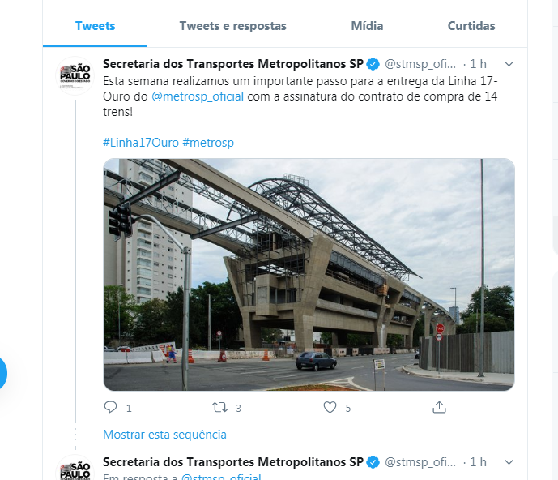Open the Tweets e respostas tab
The height and width of the screenshot is (480, 558).
232,26
